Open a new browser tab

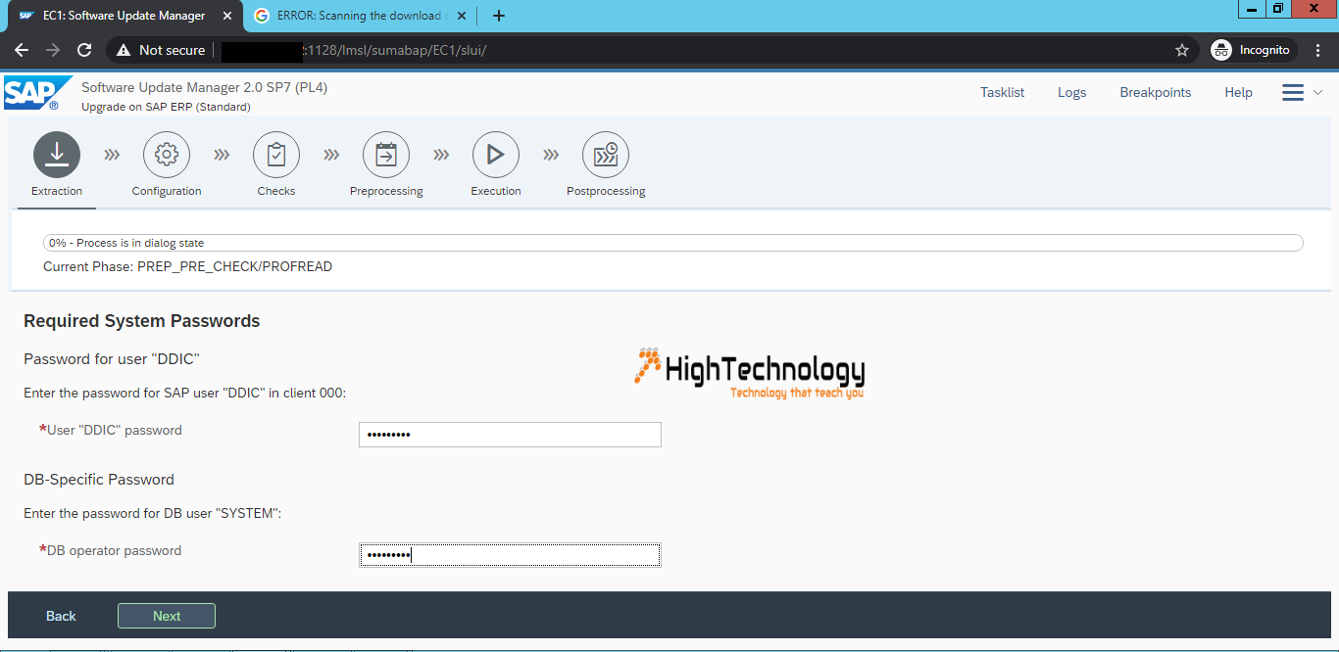499,16
